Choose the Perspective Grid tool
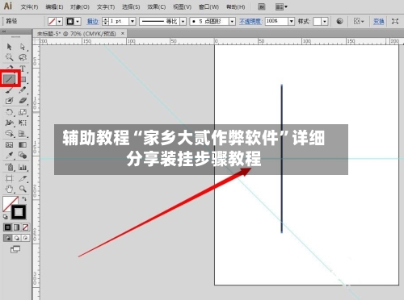 23,134
